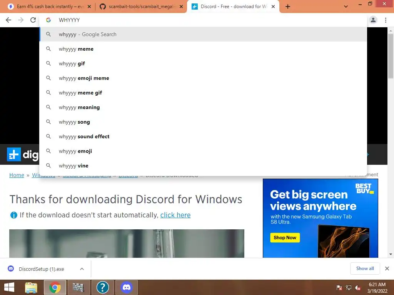Click the scrollbar down arrow

coord(391,254)
